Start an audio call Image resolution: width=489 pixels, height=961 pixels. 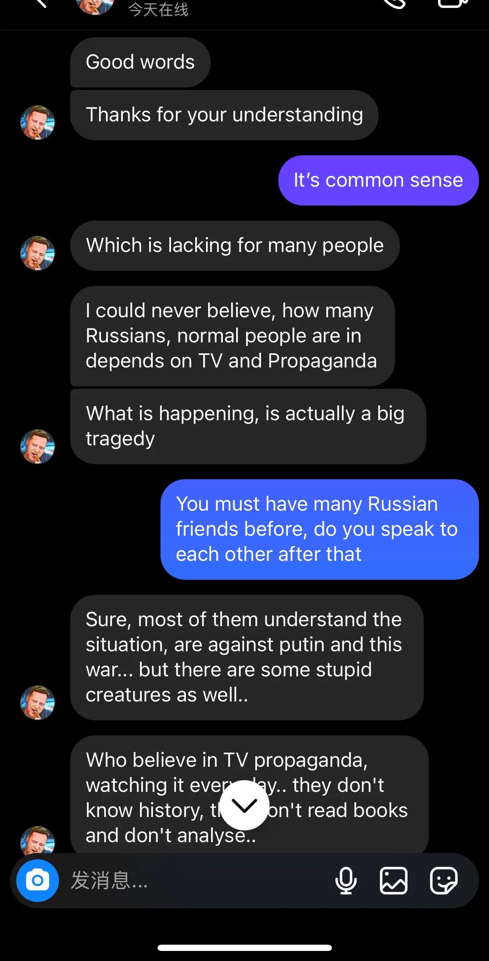pos(394,3)
